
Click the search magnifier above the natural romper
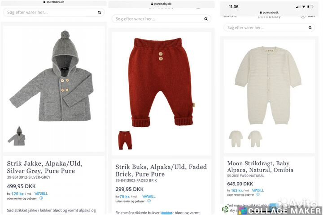click(x=310, y=27)
